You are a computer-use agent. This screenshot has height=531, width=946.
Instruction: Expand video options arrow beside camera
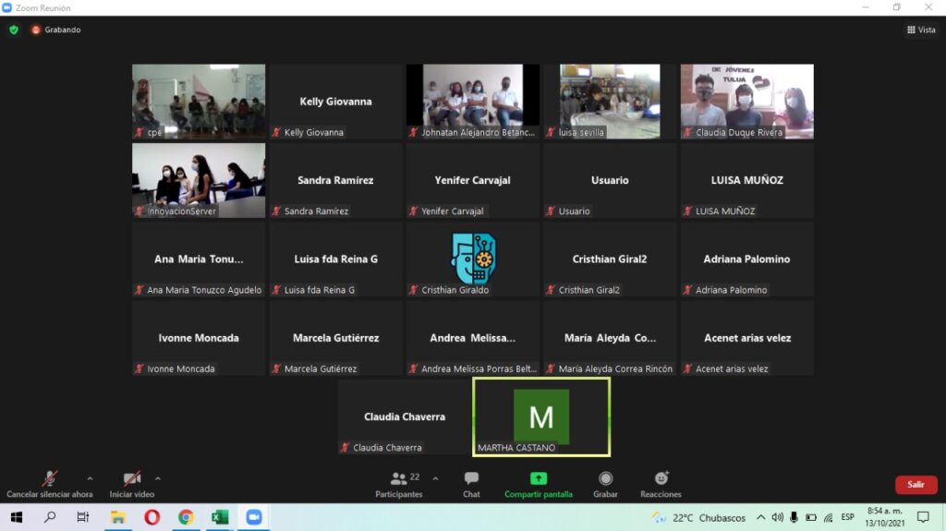coord(158,478)
